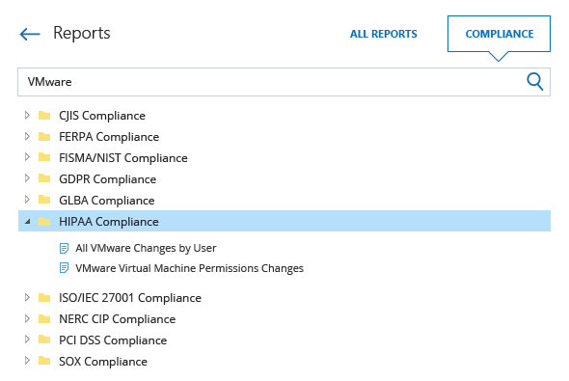569x381 pixels.
Task: Go back using the blue arrow
Action: [30, 34]
